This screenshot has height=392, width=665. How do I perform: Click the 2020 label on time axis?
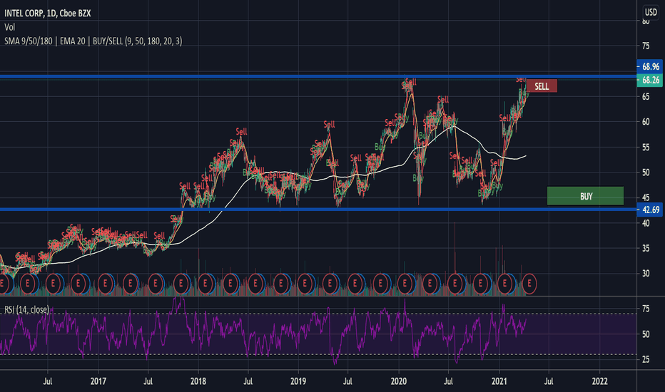(399, 381)
